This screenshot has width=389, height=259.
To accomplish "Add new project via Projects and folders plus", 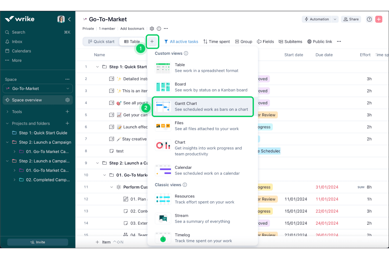I will click(x=67, y=123).
